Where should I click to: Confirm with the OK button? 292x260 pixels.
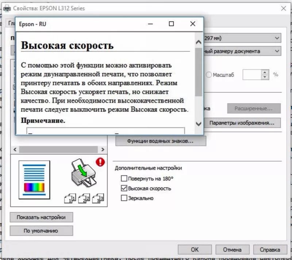pos(195,249)
